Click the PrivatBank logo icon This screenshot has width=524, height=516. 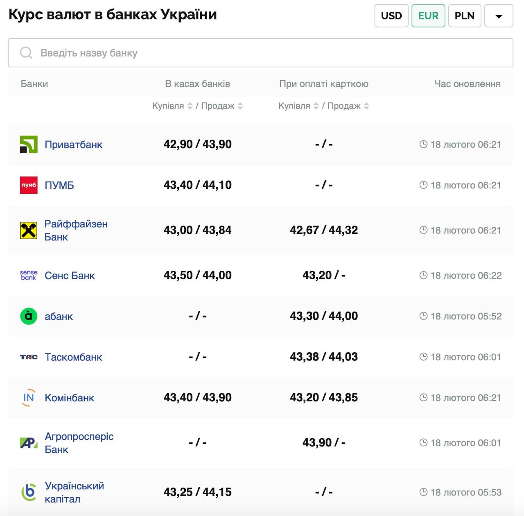(x=29, y=144)
